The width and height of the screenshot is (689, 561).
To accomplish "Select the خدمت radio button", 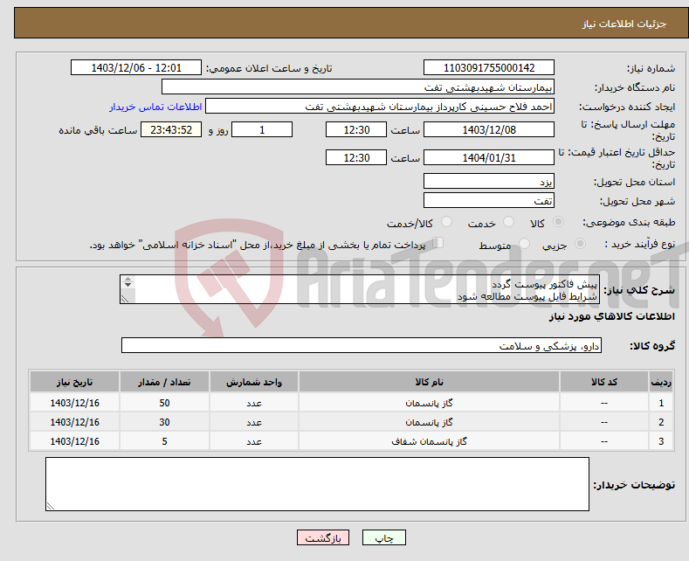I will click(508, 222).
